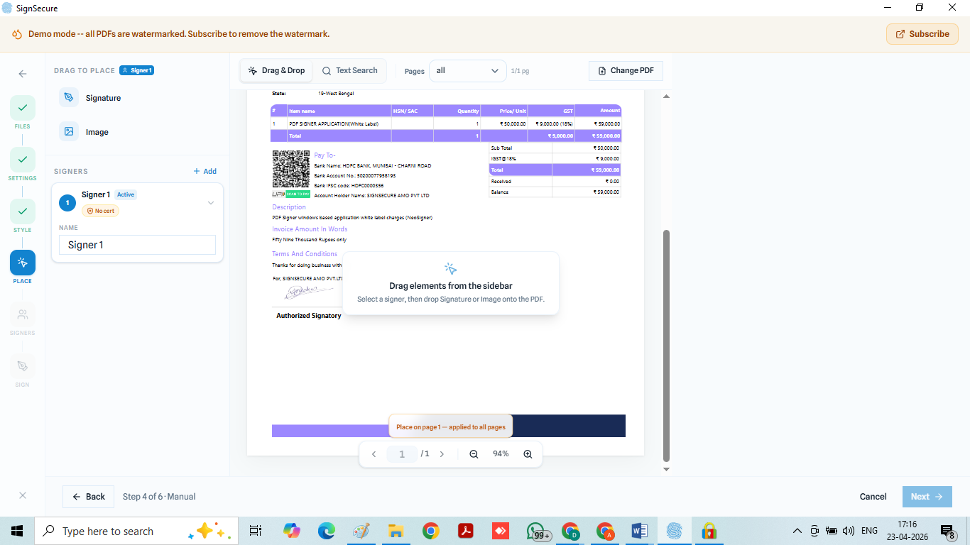This screenshot has width=970, height=545.
Task: Open the Style step icon
Action: tap(23, 211)
